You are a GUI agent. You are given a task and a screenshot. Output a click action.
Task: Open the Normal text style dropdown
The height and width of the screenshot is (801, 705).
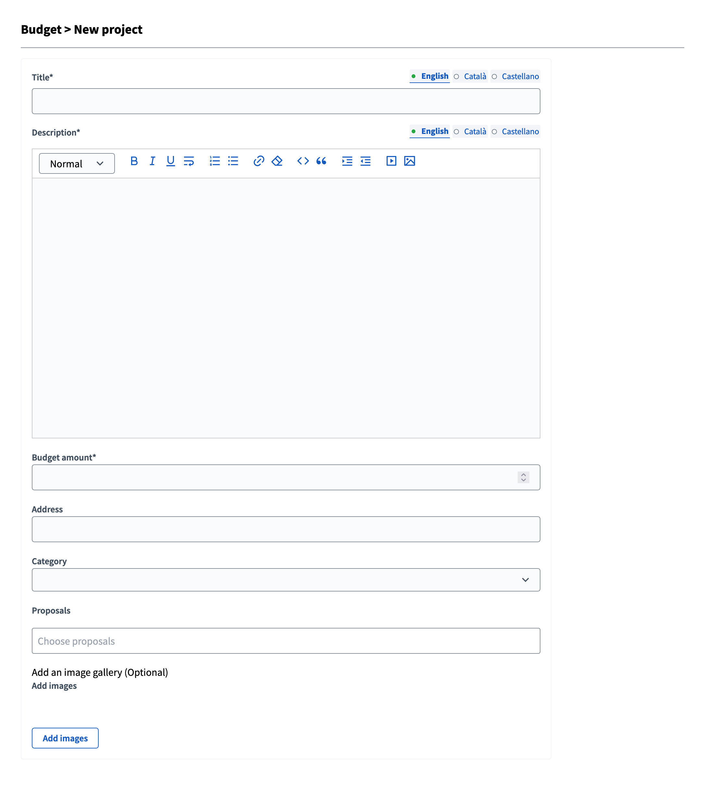click(77, 163)
